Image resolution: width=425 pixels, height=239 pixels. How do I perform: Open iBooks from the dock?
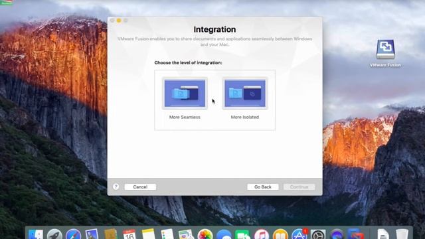(280, 234)
